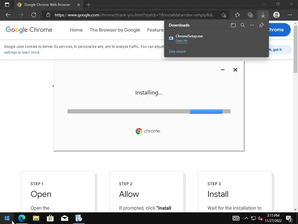The width and height of the screenshot is (298, 224).
Task: Open the user profile avatar
Action: pos(276,15)
